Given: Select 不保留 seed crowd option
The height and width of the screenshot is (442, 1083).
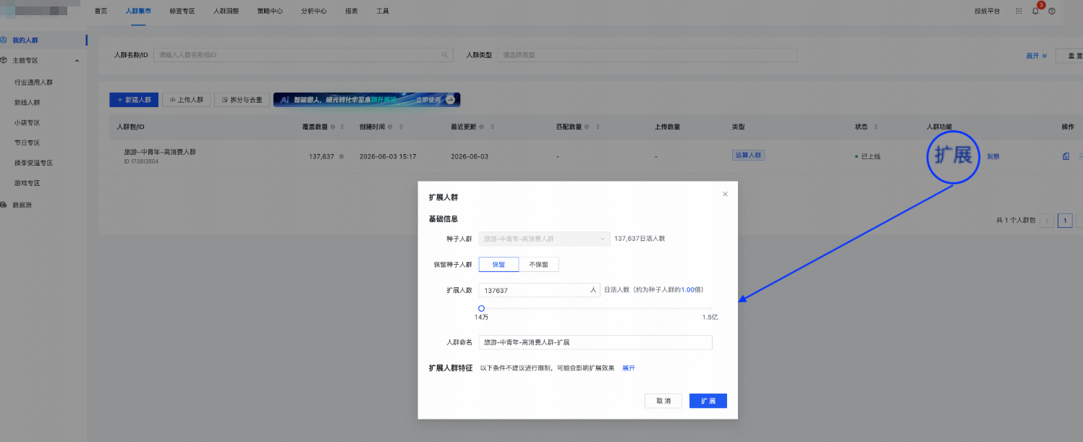Looking at the screenshot, I should point(538,264).
